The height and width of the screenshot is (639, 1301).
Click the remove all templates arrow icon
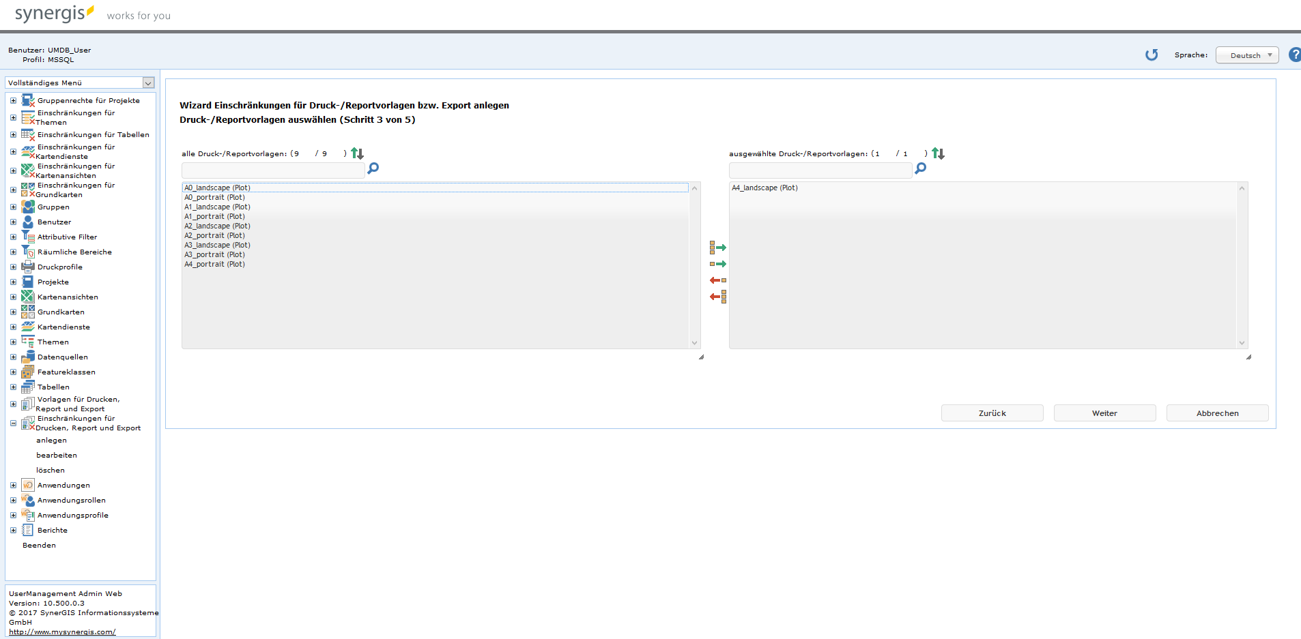[717, 297]
